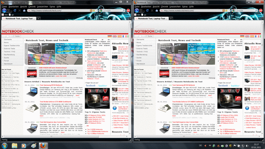The image size is (265, 149).
Task: Bookmark page star in right window
Action: coord(226,11)
